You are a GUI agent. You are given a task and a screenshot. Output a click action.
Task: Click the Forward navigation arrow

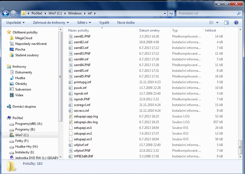point(13,13)
